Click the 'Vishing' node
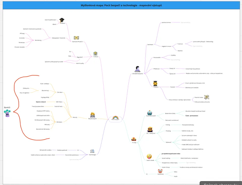Image resolution: width=242 pixels, height=185 pixels. (168, 125)
